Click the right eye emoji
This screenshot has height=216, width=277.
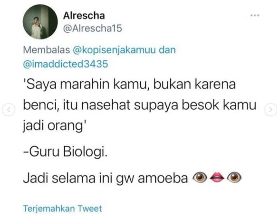(x=234, y=177)
